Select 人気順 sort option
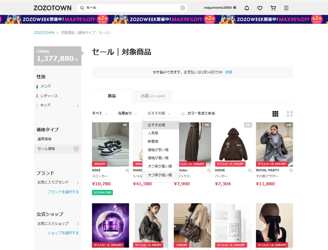The width and height of the screenshot is (328, 250). pyautogui.click(x=161, y=133)
